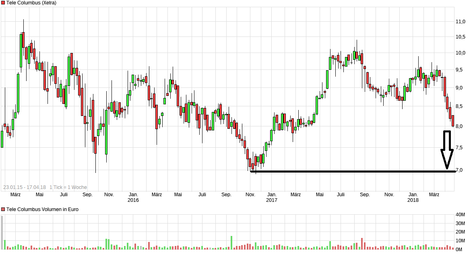Viewport: 473px width, 254px height.
Task: Click the last red candlestick at right edge
Action: (453, 121)
